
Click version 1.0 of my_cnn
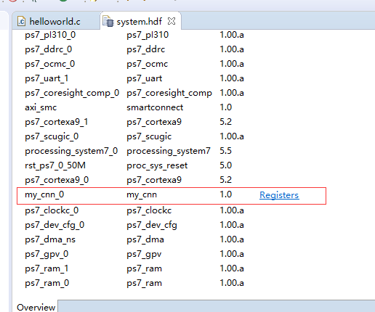click(x=226, y=194)
